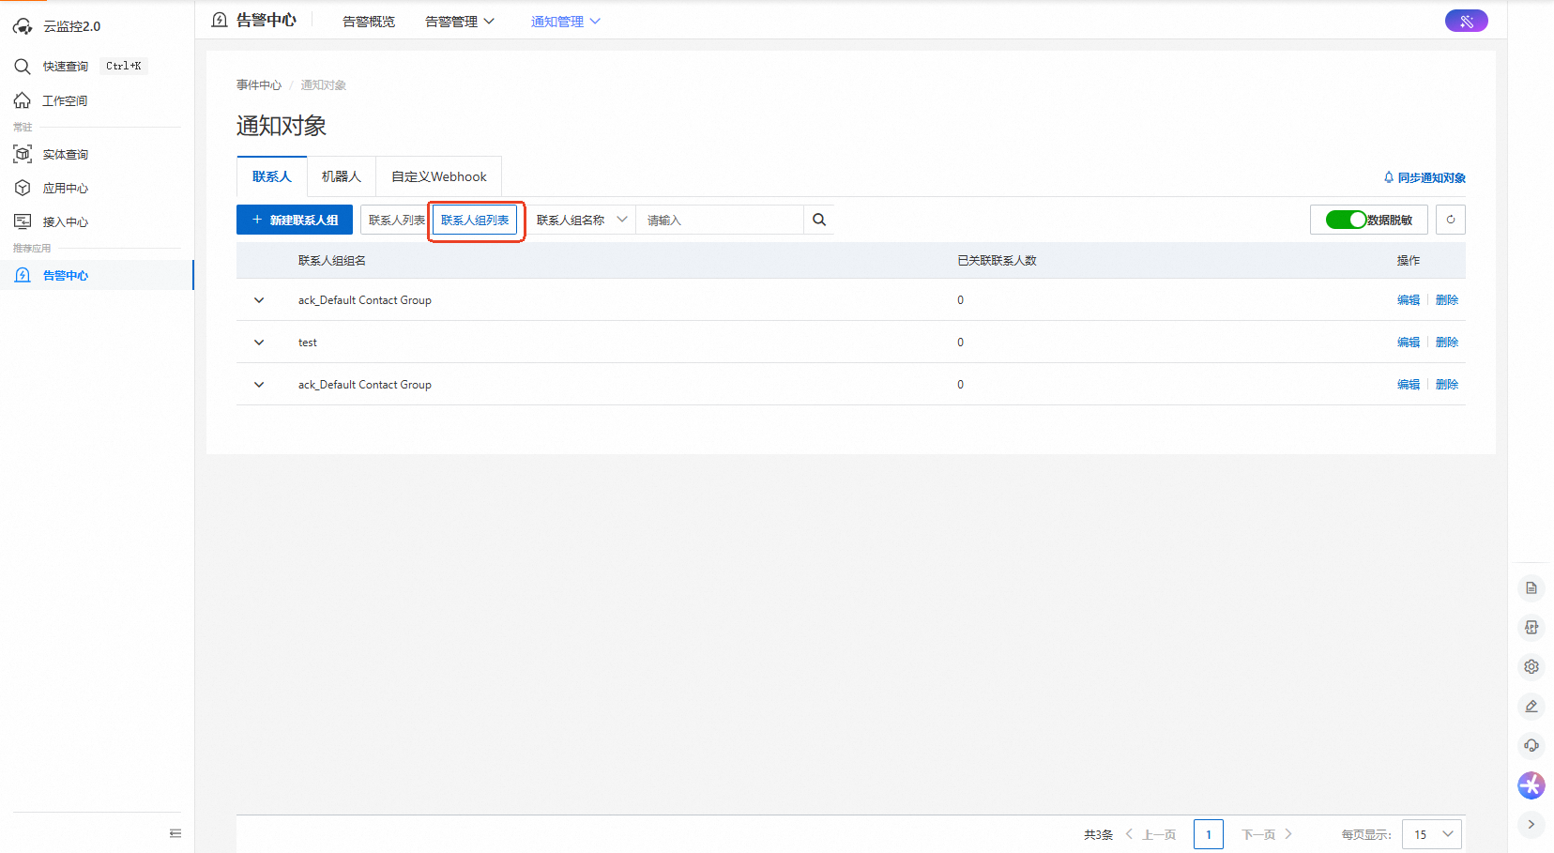Switch to the 机器人 tab
The width and height of the screenshot is (1554, 853).
(342, 176)
